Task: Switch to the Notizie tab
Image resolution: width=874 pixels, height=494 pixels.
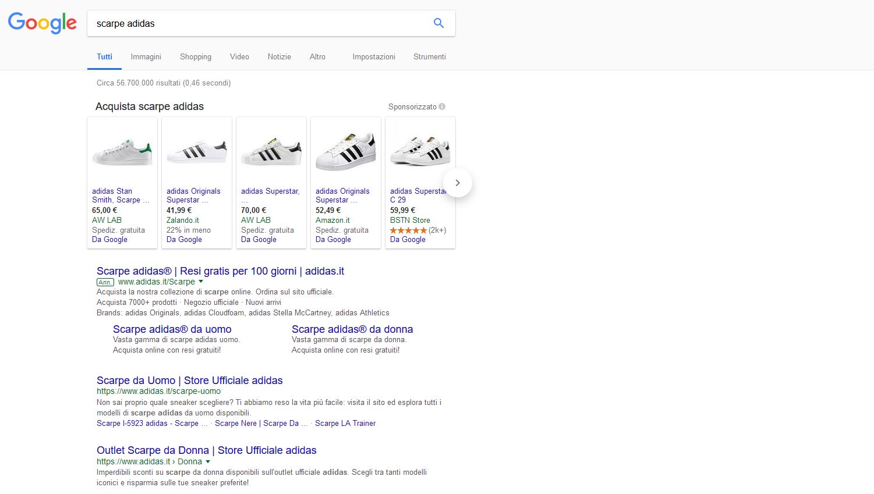Action: point(279,56)
